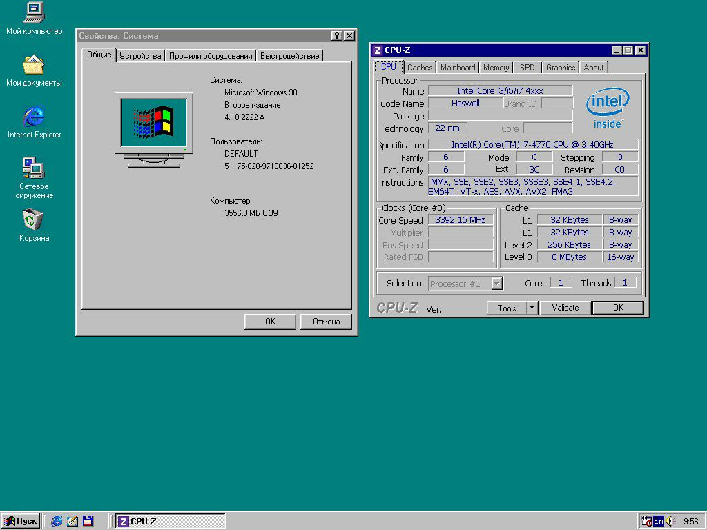This screenshot has height=530, width=707.
Task: Click the floppy disk quick launch icon
Action: coord(88,521)
